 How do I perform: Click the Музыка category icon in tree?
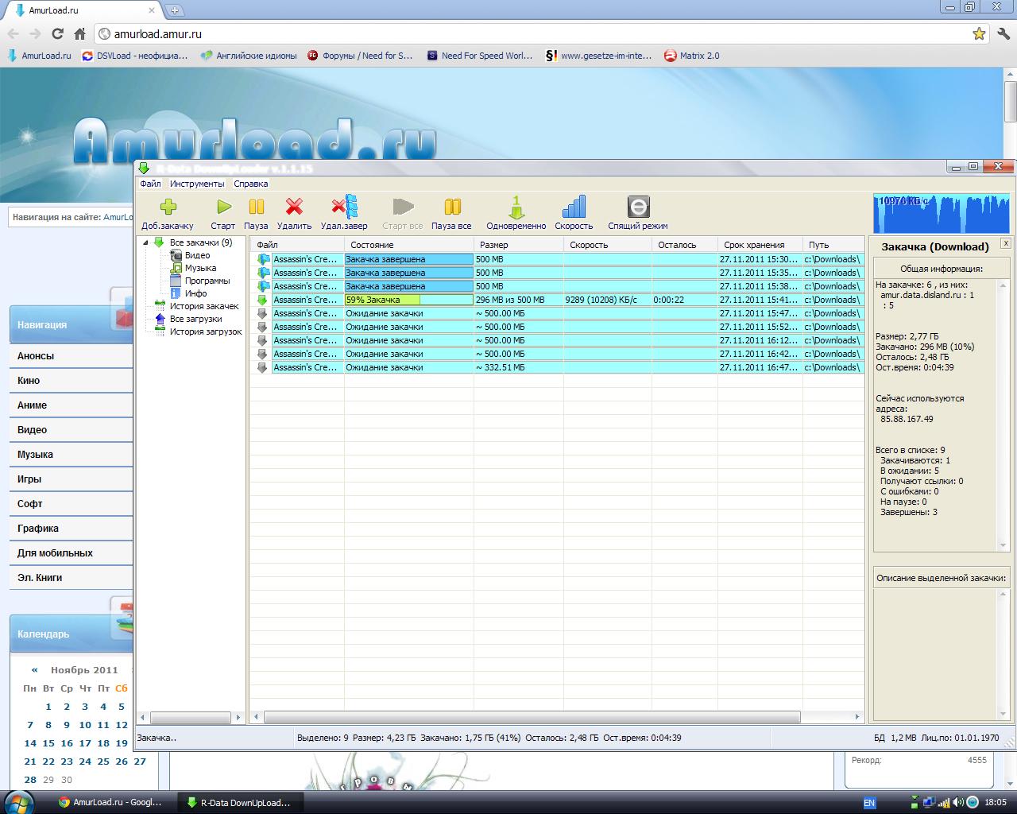[x=176, y=268]
